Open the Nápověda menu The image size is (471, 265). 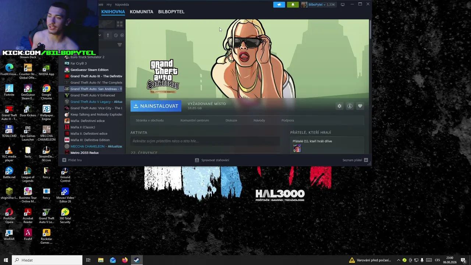pyautogui.click(x=122, y=4)
